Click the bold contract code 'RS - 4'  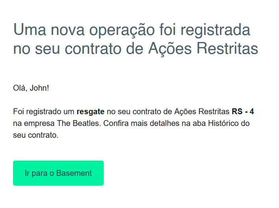[243, 112]
